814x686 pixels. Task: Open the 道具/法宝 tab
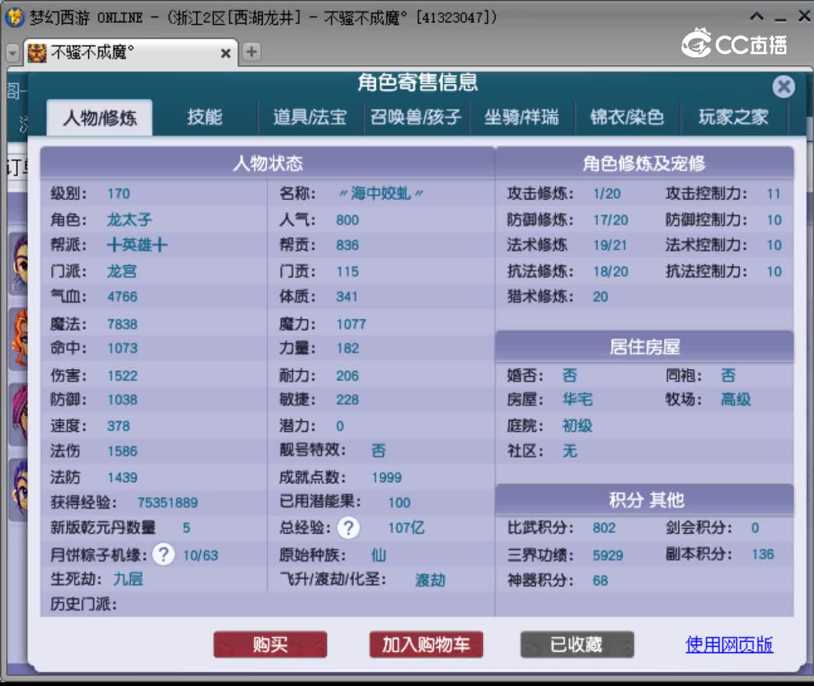pos(310,118)
